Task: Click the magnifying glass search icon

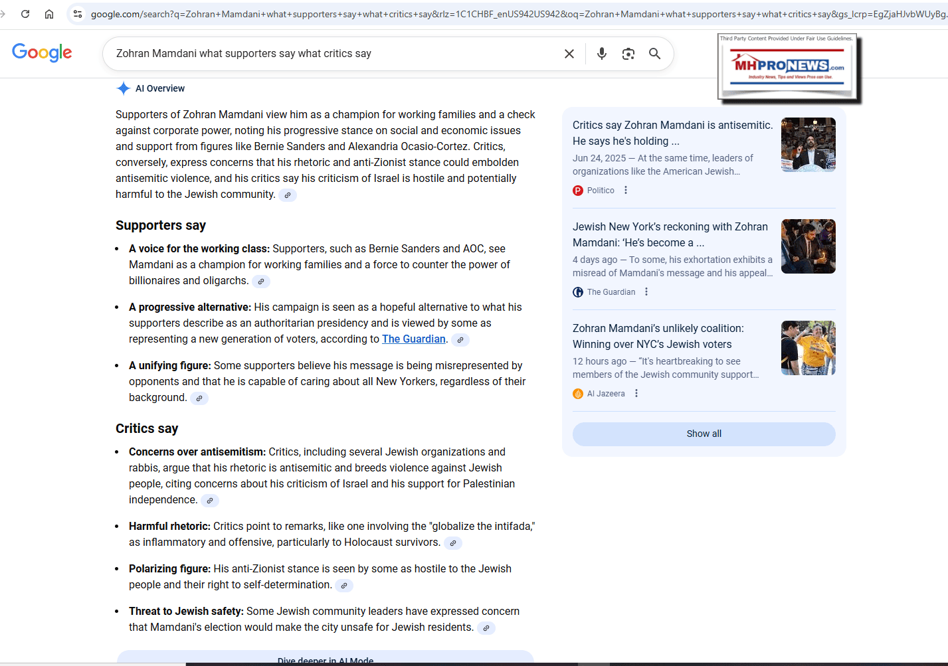Action: point(654,54)
